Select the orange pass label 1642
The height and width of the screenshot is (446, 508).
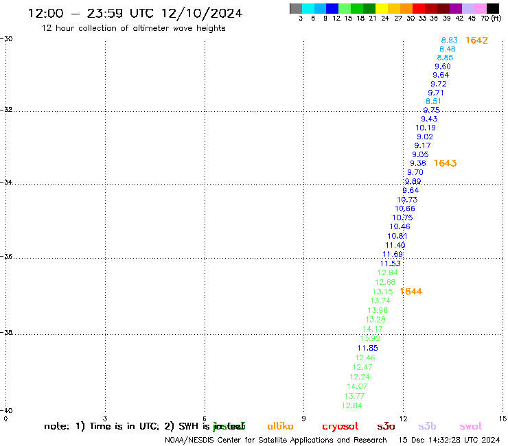476,40
